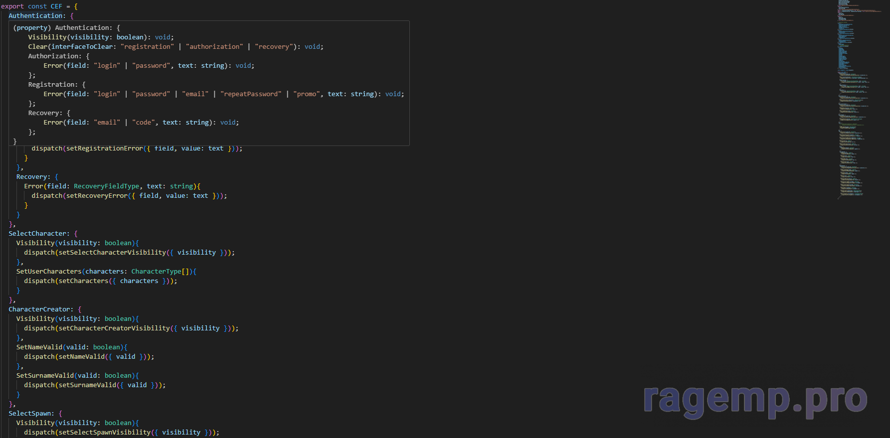The image size is (890, 438).
Task: Click the export keyword on the first line
Action: (12, 6)
